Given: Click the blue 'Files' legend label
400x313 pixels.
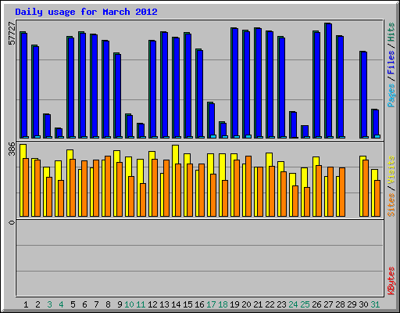Looking at the screenshot, I should click(x=391, y=63).
